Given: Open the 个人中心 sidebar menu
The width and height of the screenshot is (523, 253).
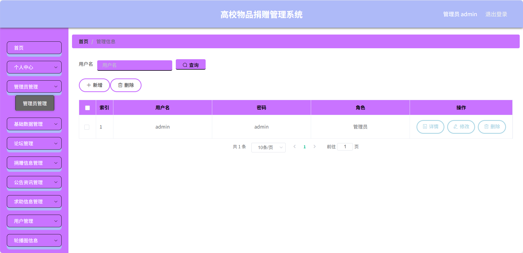Looking at the screenshot, I should click(34, 67).
